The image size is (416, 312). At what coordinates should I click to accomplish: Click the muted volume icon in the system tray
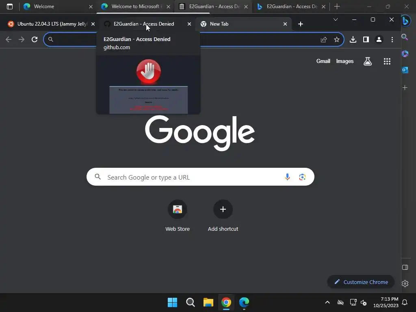click(x=364, y=302)
